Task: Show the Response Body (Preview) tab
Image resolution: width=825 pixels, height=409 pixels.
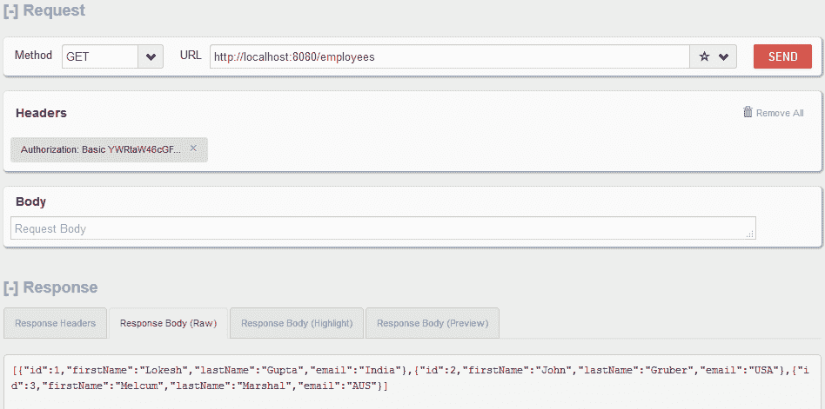Action: pos(433,323)
